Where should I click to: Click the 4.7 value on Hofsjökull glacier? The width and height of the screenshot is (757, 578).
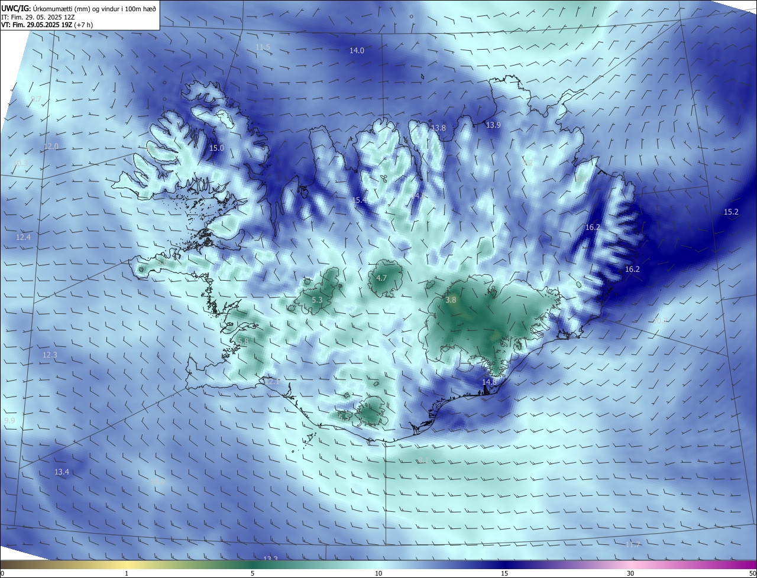(x=381, y=278)
